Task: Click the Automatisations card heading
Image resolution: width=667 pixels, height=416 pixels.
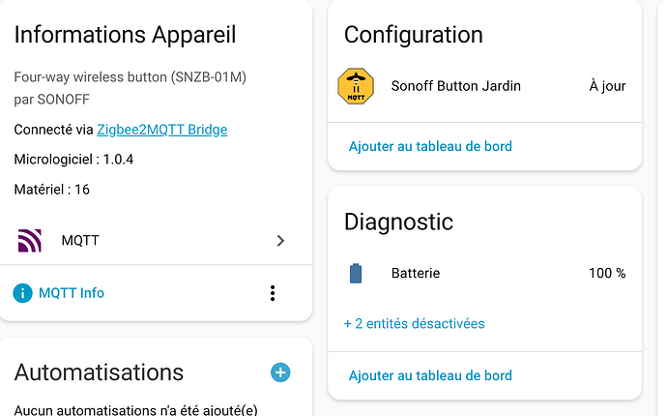Action: point(99,372)
